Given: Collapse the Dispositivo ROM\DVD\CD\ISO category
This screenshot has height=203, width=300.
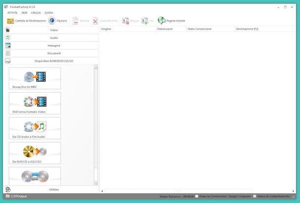Looking at the screenshot, I should click(51, 61).
